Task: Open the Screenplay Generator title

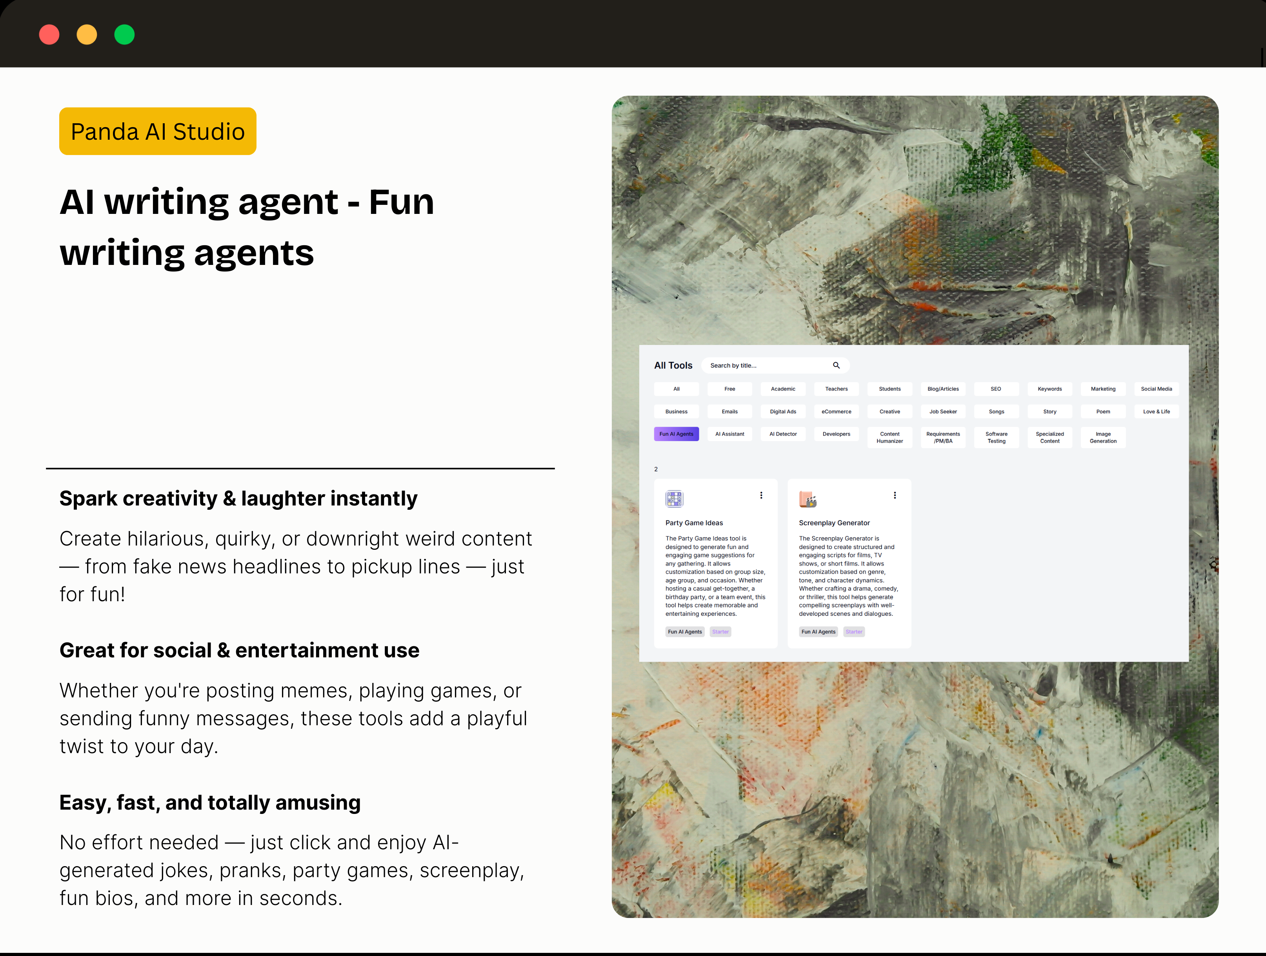Action: pyautogui.click(x=834, y=523)
